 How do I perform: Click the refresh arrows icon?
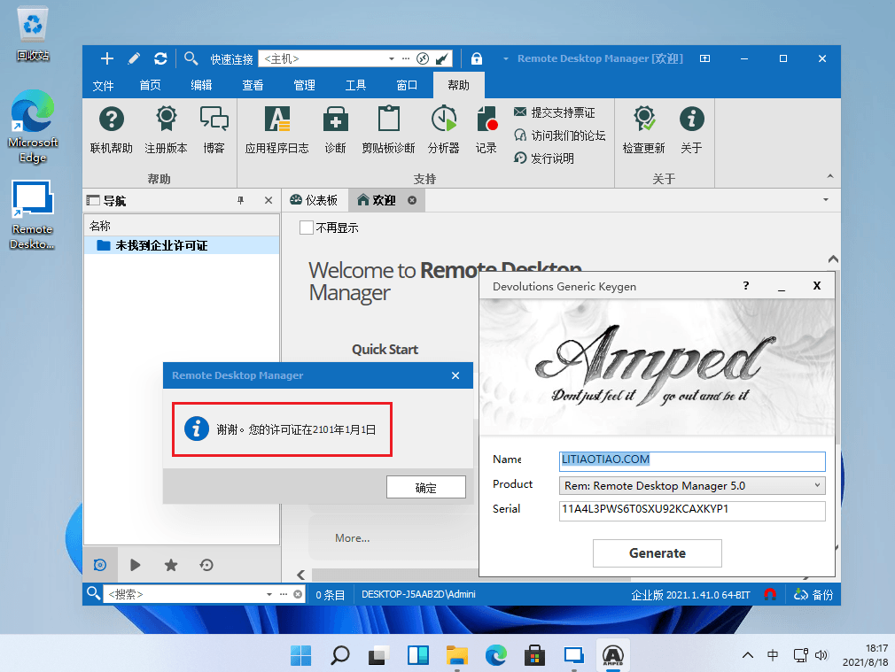(160, 58)
